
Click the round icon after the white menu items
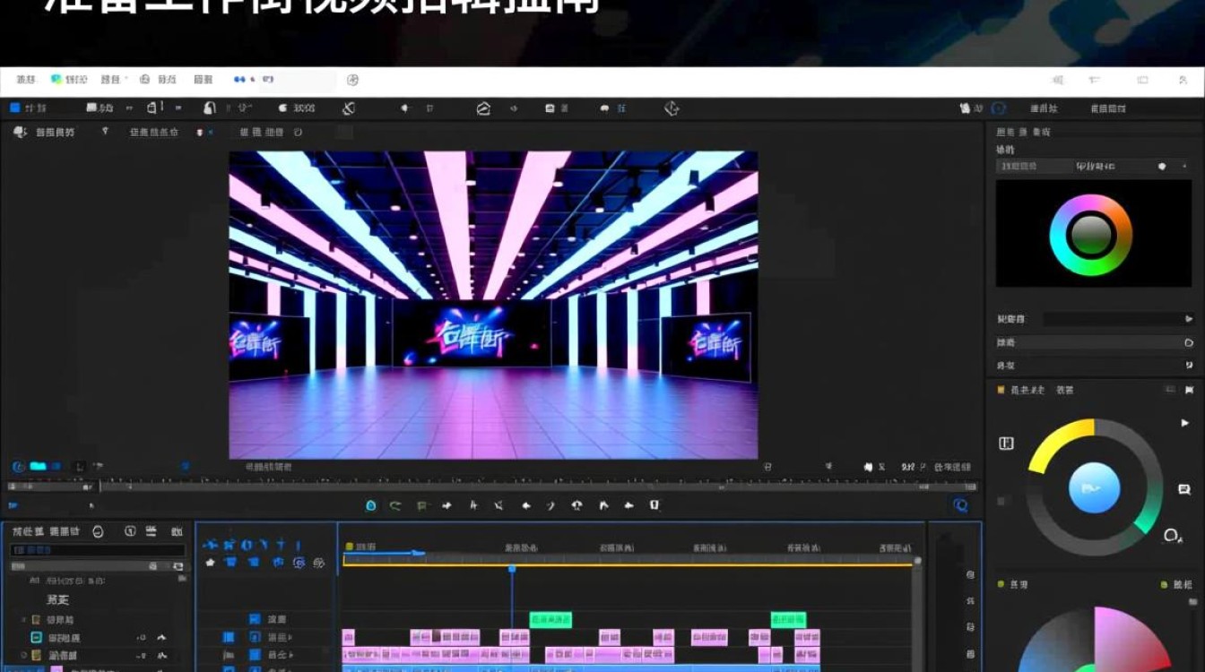pos(352,80)
